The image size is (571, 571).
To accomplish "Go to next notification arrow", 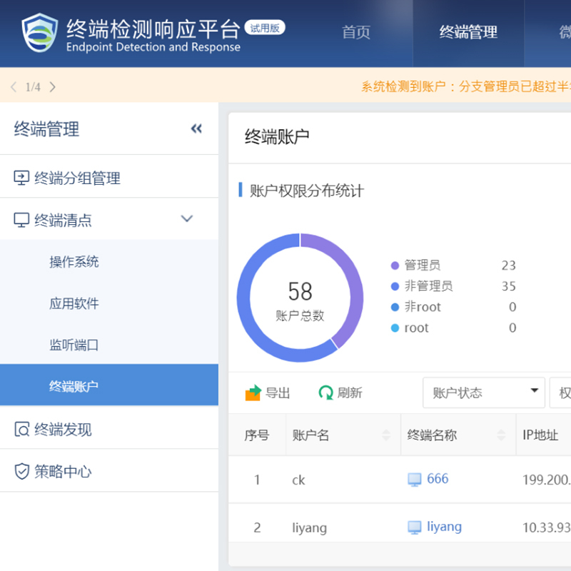I will pyautogui.click(x=52, y=87).
